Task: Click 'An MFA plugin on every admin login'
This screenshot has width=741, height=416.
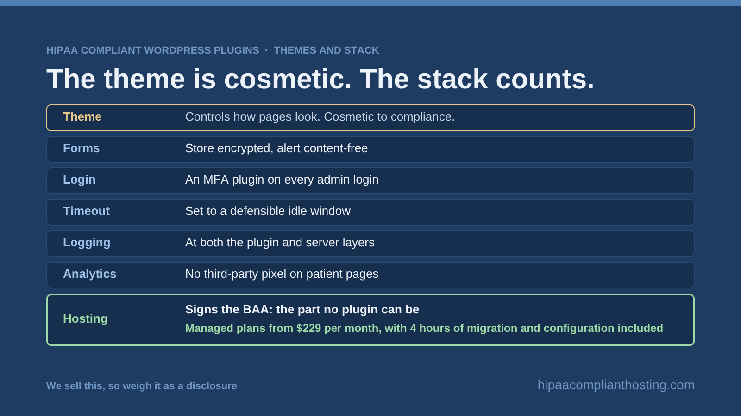Action: [282, 180]
